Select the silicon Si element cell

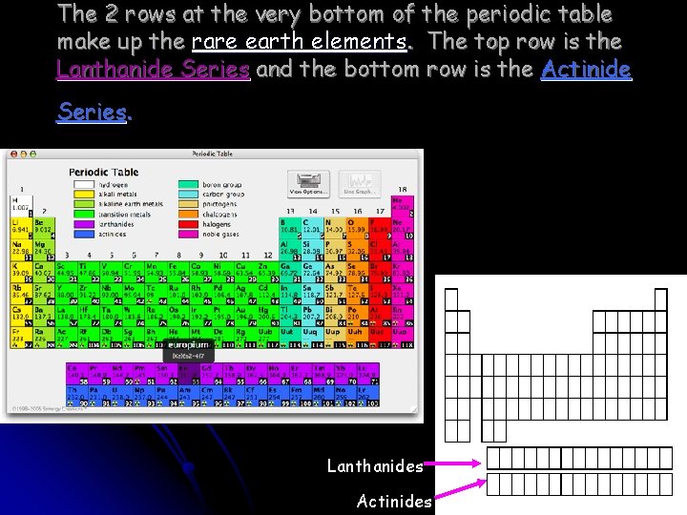tap(312, 250)
